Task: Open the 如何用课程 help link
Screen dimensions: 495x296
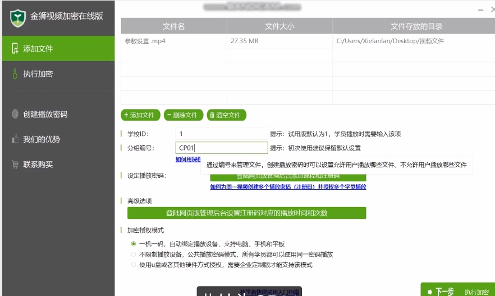Action: 188,159
